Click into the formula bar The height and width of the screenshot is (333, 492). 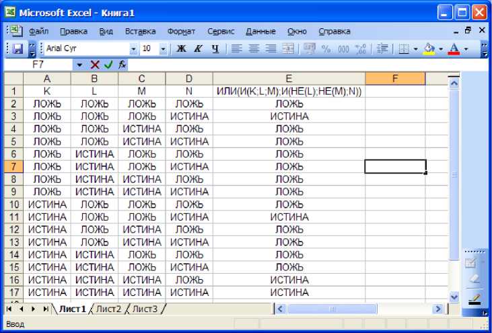coord(308,65)
